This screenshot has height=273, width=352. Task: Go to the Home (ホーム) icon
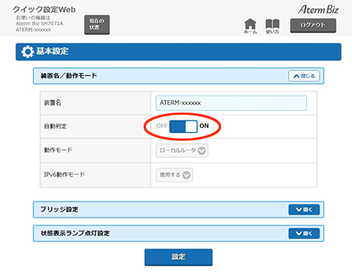tap(250, 26)
